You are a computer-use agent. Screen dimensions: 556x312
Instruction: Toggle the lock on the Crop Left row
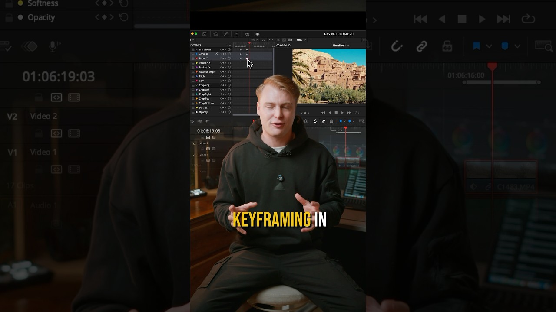[x=193, y=90]
